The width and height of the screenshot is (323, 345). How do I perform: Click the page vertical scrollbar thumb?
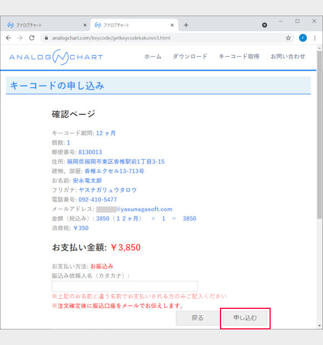point(320,135)
